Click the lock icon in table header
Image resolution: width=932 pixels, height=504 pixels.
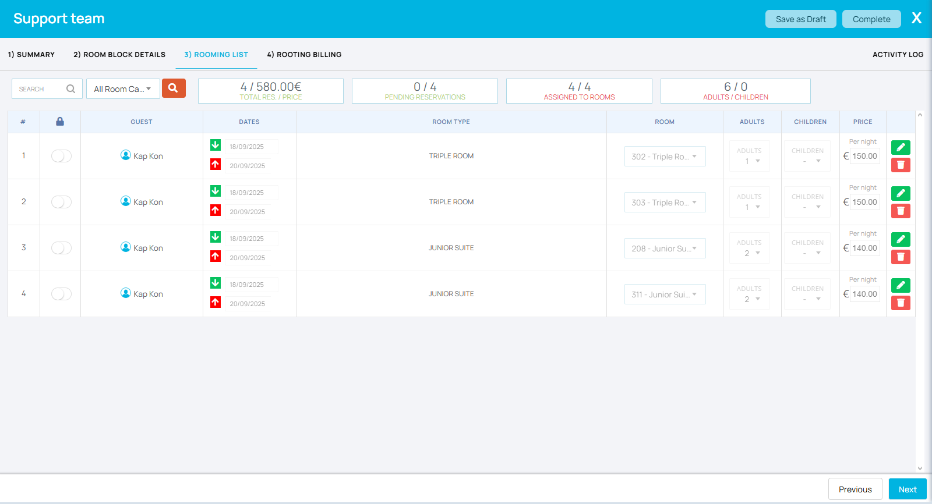(60, 122)
